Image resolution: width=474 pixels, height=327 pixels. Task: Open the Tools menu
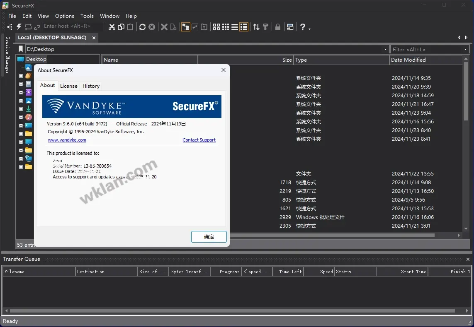[x=87, y=16]
